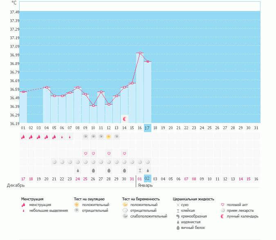Click the половой акт legend label
Viewport: 276px width, 240px height.
tap(237, 205)
